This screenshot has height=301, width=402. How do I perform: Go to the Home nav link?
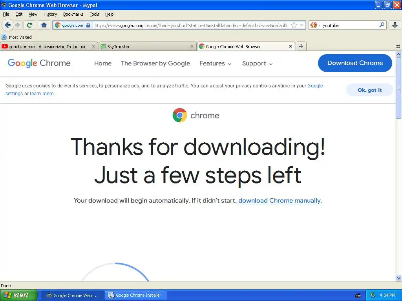click(103, 63)
